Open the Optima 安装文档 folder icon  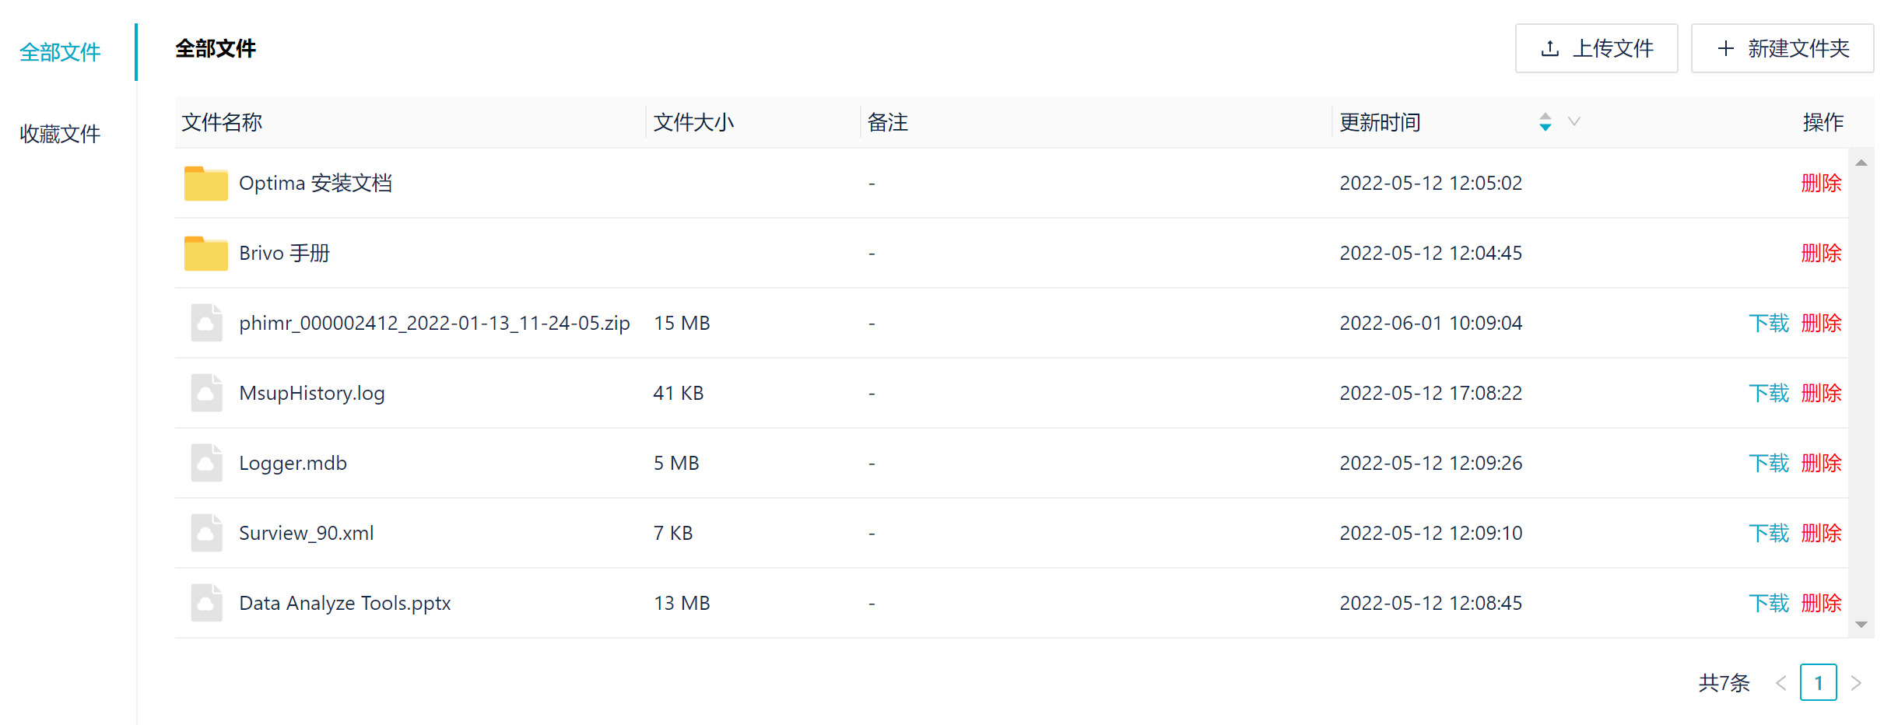(205, 184)
